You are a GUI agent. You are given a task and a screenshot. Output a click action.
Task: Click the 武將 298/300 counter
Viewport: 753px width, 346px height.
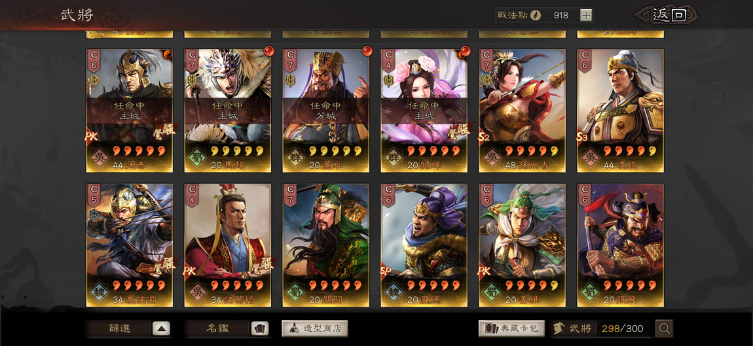tap(602, 329)
